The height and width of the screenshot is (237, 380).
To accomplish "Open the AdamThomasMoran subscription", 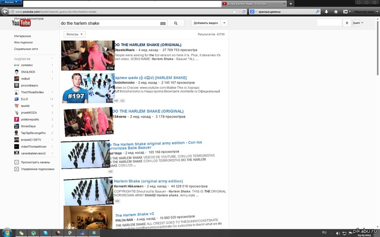I will pyautogui.click(x=34, y=146).
